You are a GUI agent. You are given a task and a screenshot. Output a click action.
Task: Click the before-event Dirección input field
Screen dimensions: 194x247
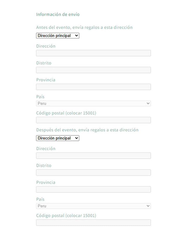point(93,53)
